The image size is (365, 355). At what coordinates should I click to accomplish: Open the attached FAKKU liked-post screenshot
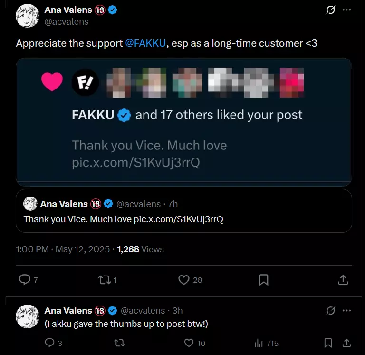pyautogui.click(x=183, y=121)
